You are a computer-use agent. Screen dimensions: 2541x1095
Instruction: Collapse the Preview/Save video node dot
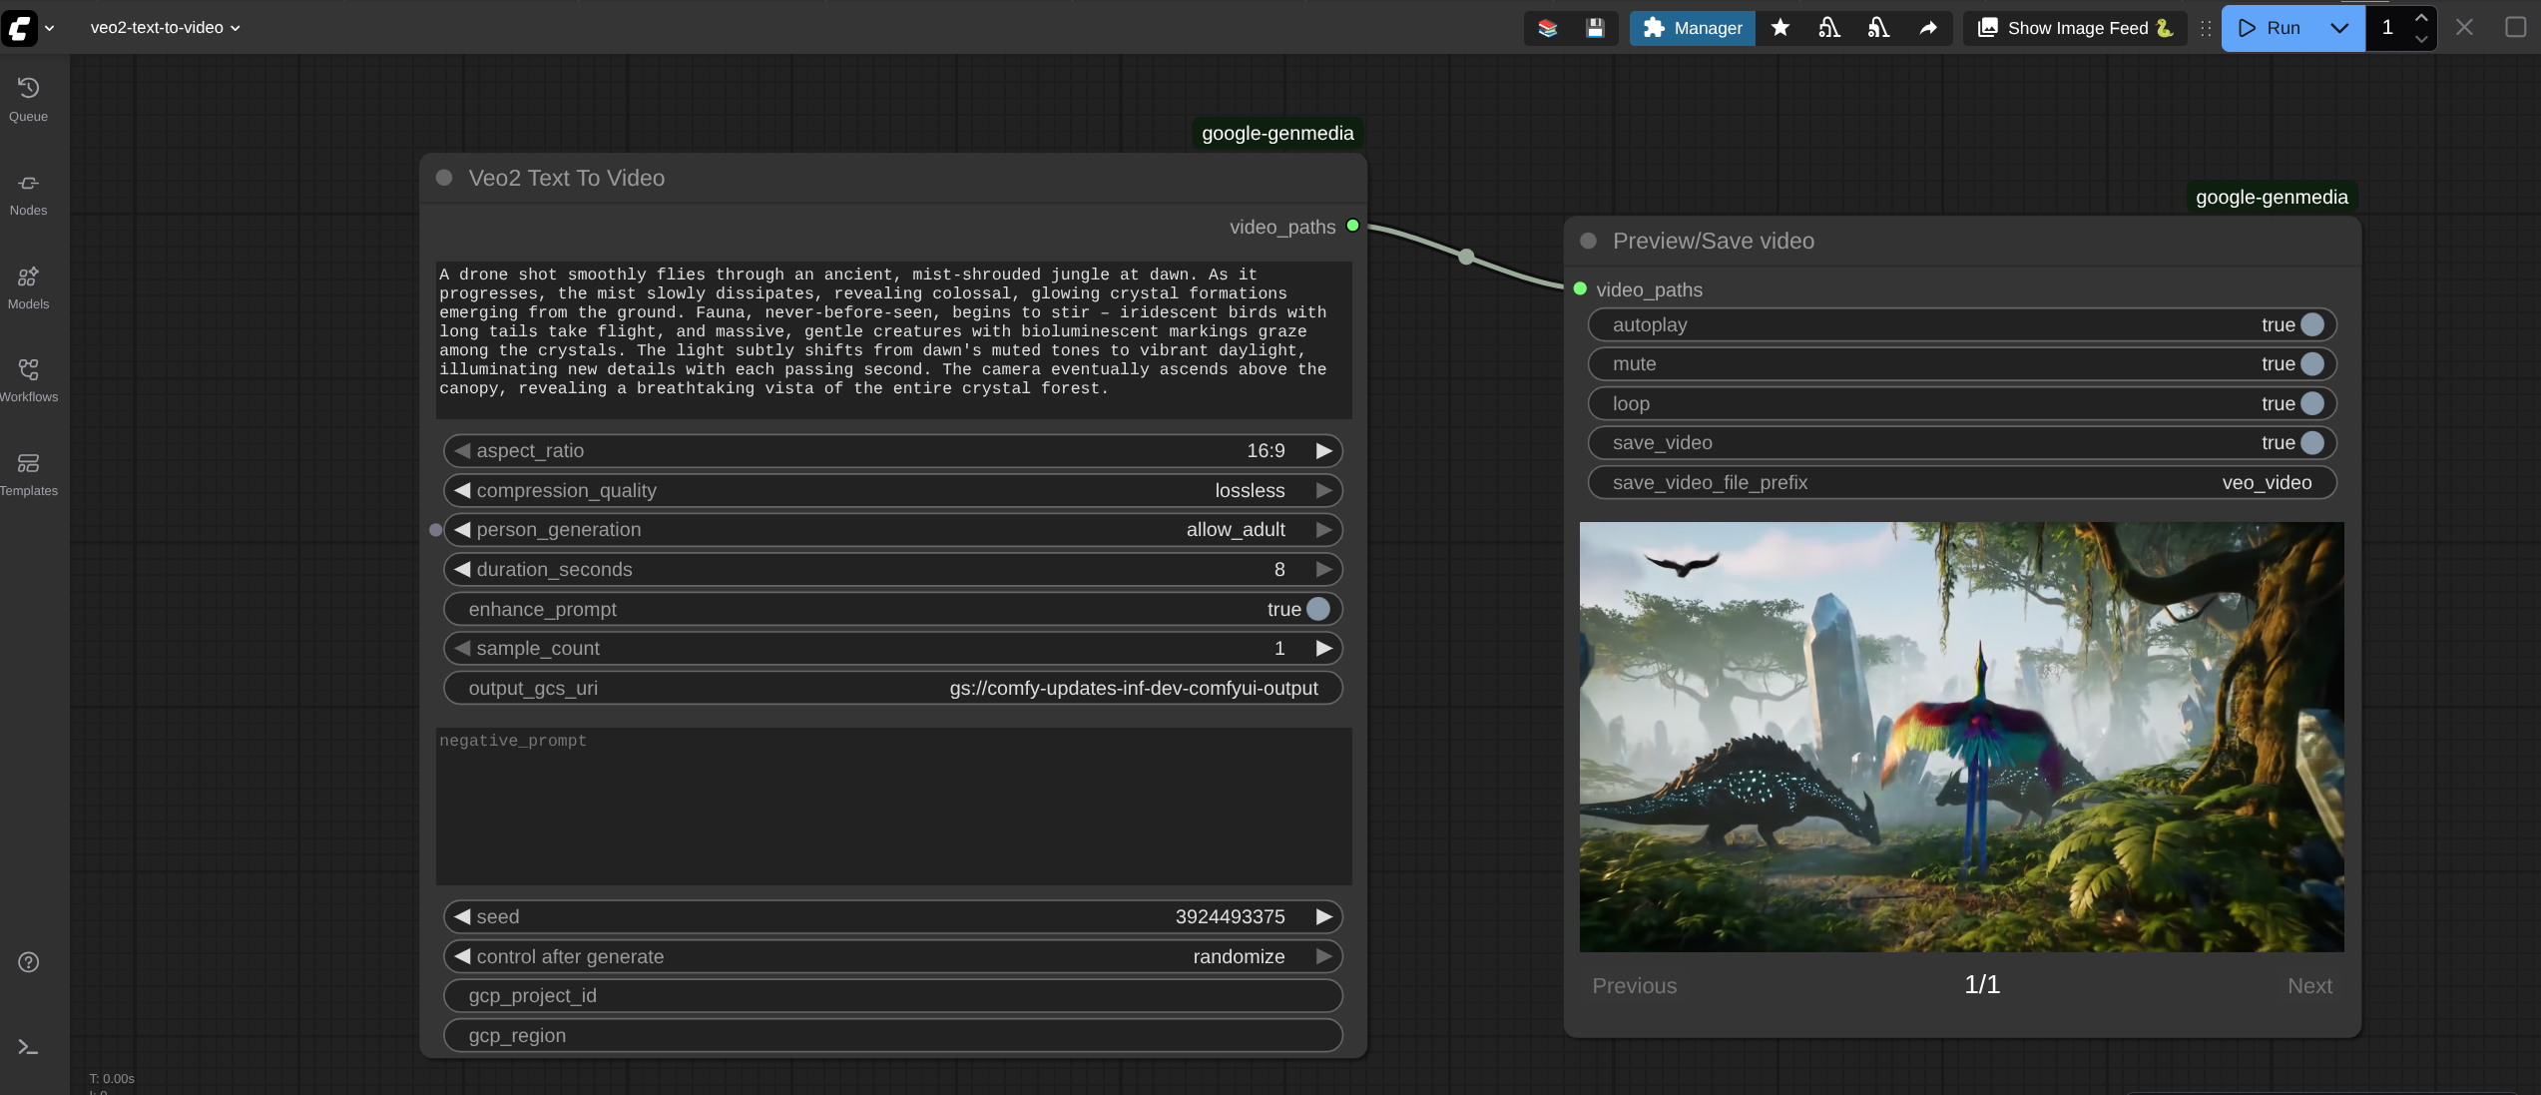[1589, 241]
